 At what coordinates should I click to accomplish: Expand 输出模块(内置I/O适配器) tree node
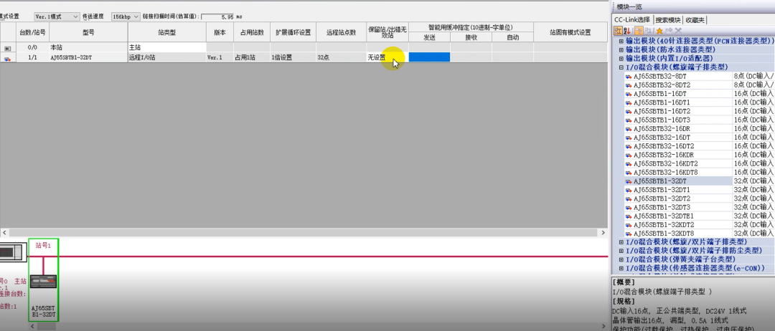(x=621, y=58)
